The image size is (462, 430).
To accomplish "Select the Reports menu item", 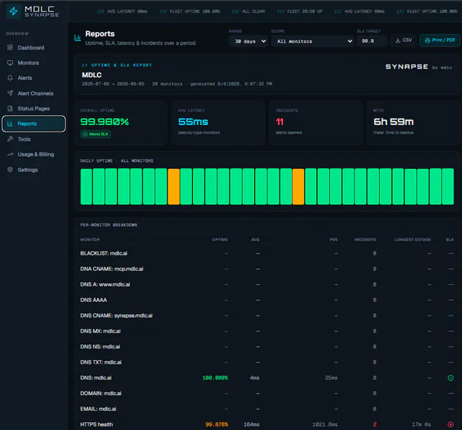I will click(x=33, y=124).
